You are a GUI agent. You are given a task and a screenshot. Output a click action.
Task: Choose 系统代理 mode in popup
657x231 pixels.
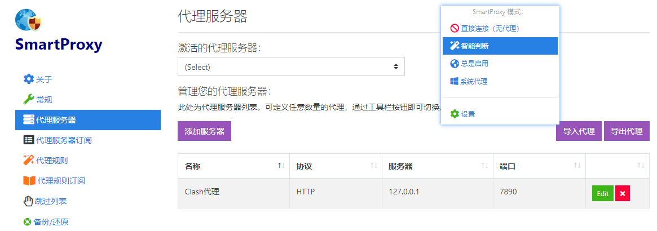[500, 82]
